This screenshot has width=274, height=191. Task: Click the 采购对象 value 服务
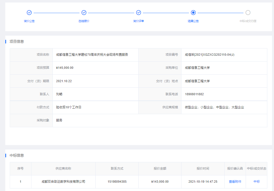(x=59, y=121)
